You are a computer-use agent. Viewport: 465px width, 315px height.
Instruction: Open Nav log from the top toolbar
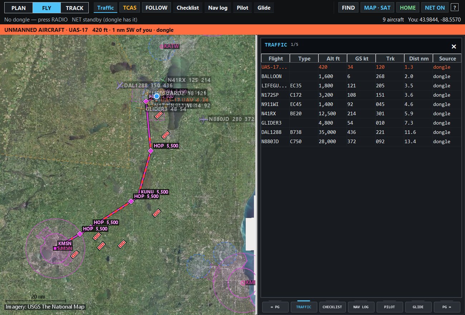coord(218,8)
